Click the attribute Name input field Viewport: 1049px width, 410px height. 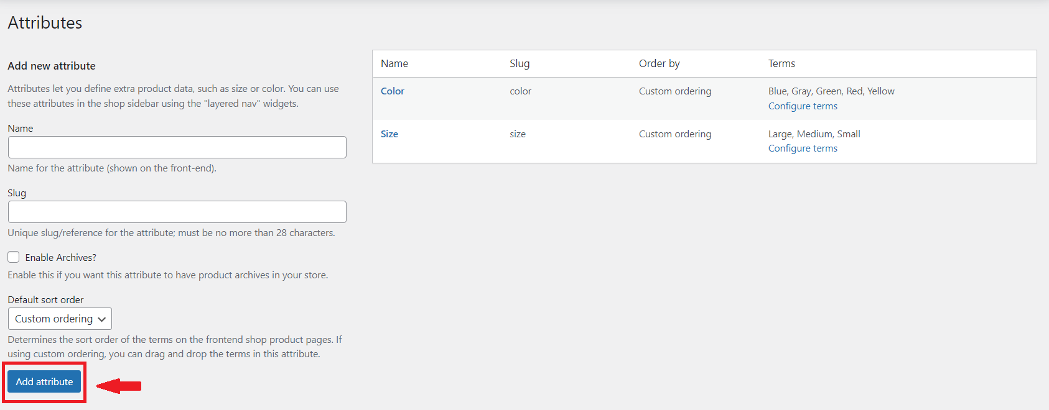[x=177, y=147]
